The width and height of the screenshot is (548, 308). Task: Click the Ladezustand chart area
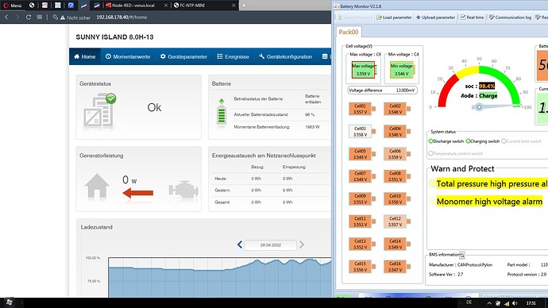[219, 278]
